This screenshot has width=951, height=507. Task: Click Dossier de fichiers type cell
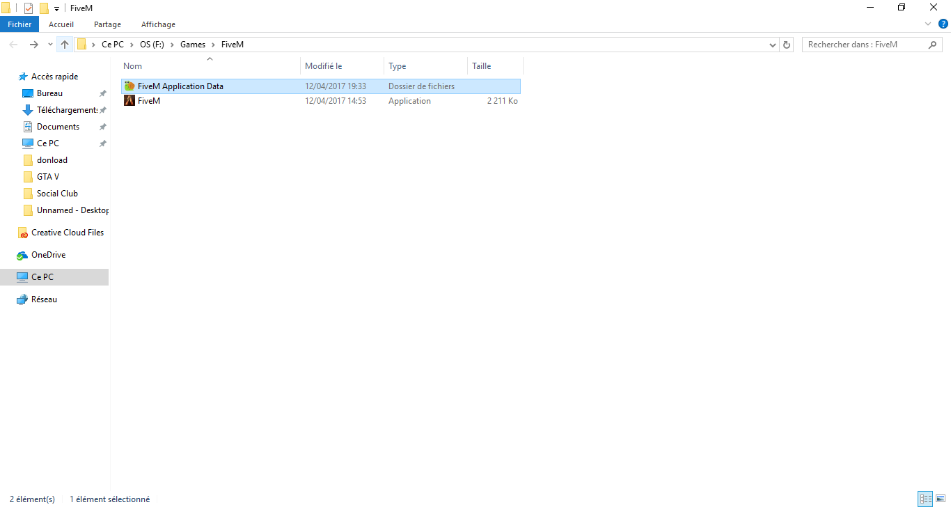421,86
